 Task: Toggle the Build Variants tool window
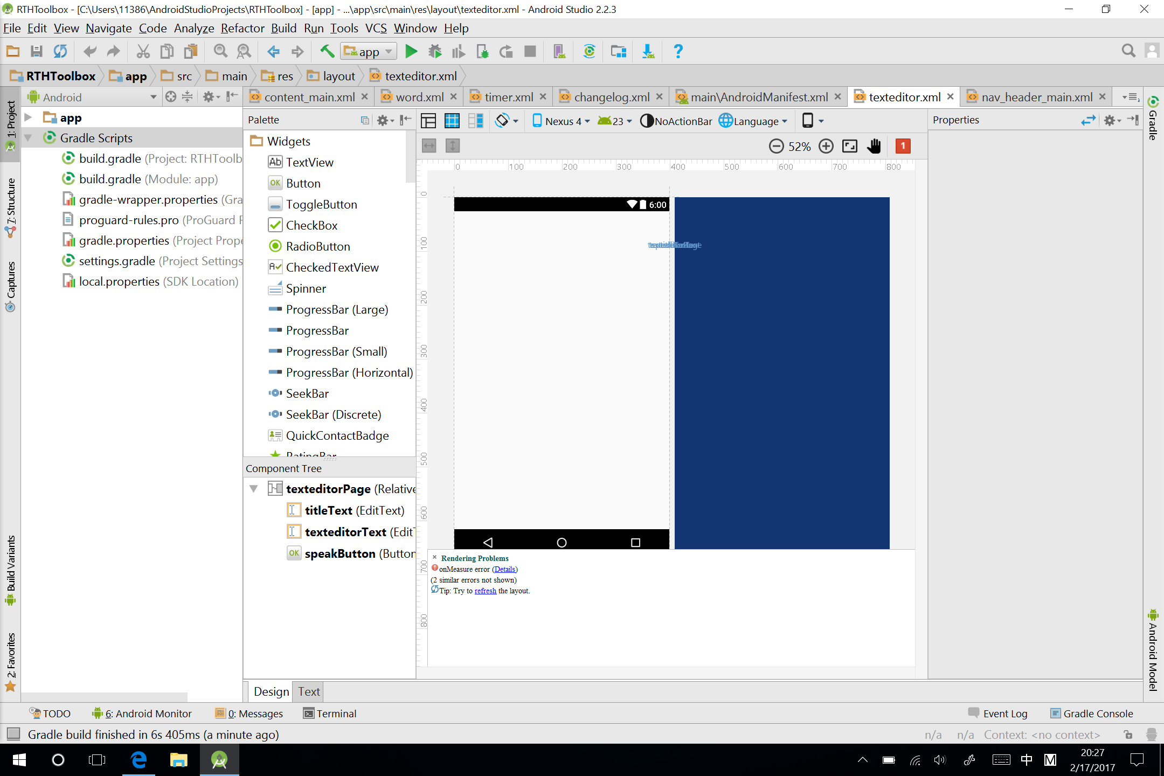tap(10, 570)
